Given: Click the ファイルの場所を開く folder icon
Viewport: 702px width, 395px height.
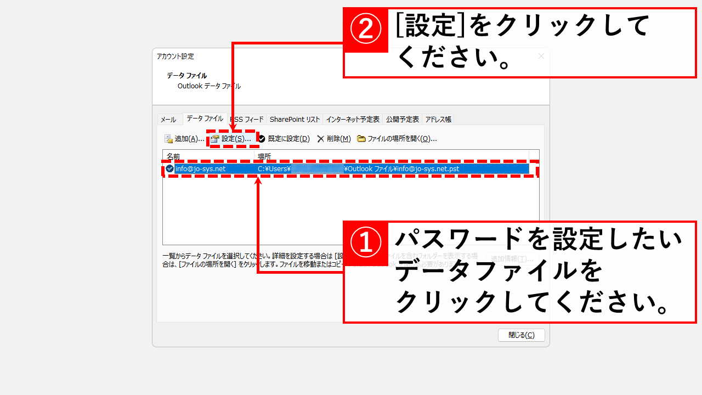Looking at the screenshot, I should [361, 139].
